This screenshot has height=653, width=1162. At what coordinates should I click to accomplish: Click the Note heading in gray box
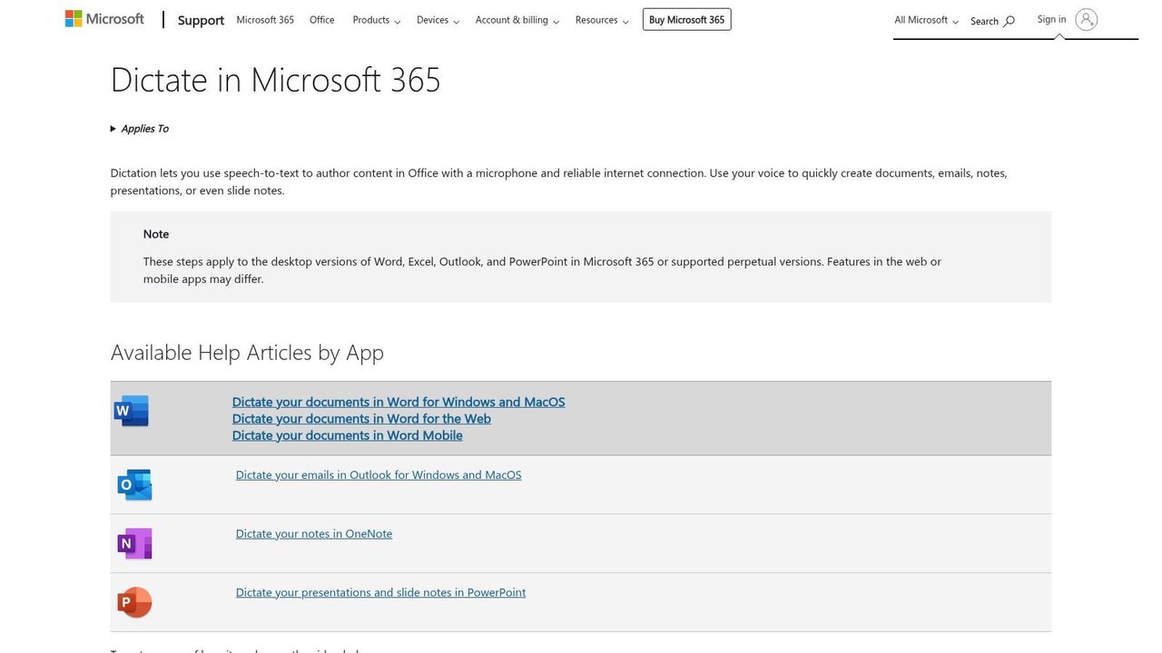[156, 234]
